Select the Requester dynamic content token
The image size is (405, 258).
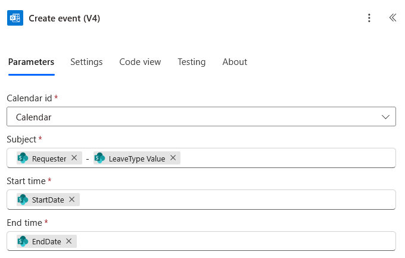click(x=49, y=158)
